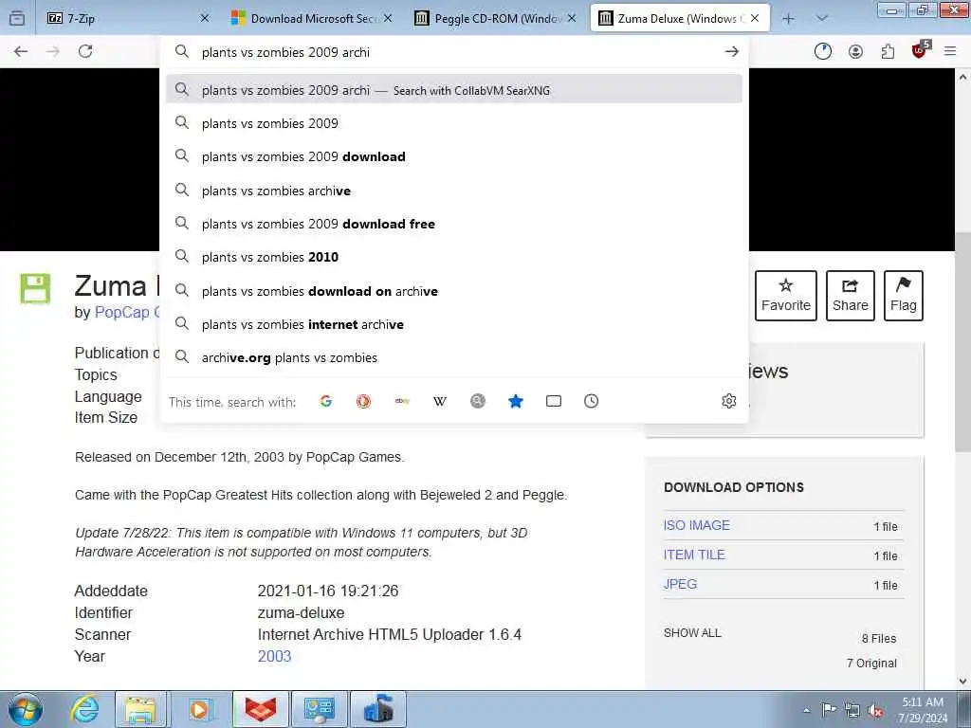Close the 7-Zip tab
The width and height of the screenshot is (971, 728).
(205, 19)
